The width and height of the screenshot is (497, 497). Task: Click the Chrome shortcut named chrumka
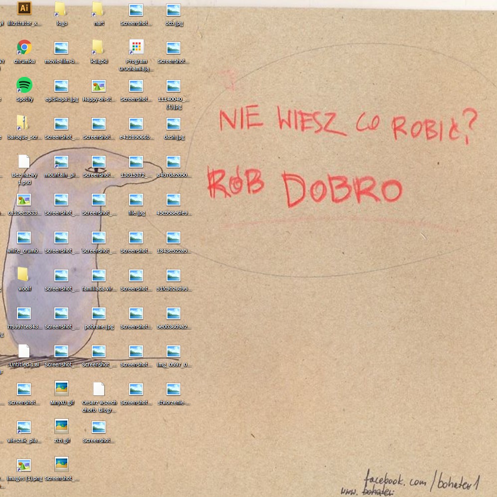24,48
